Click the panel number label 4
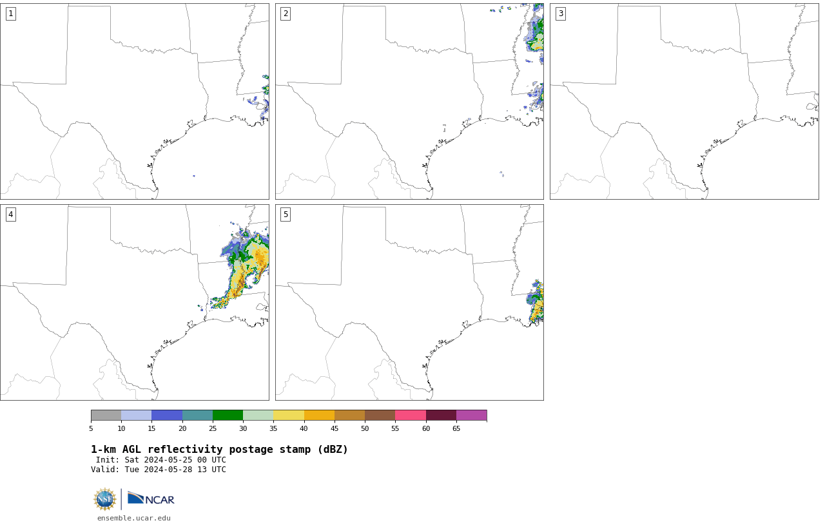 pyautogui.click(x=10, y=215)
